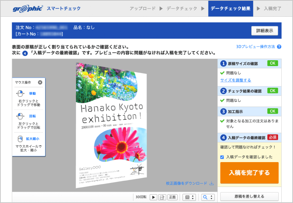This screenshot has height=203, width=293.
Task: Open the background display dropdown
Action: coord(189,197)
